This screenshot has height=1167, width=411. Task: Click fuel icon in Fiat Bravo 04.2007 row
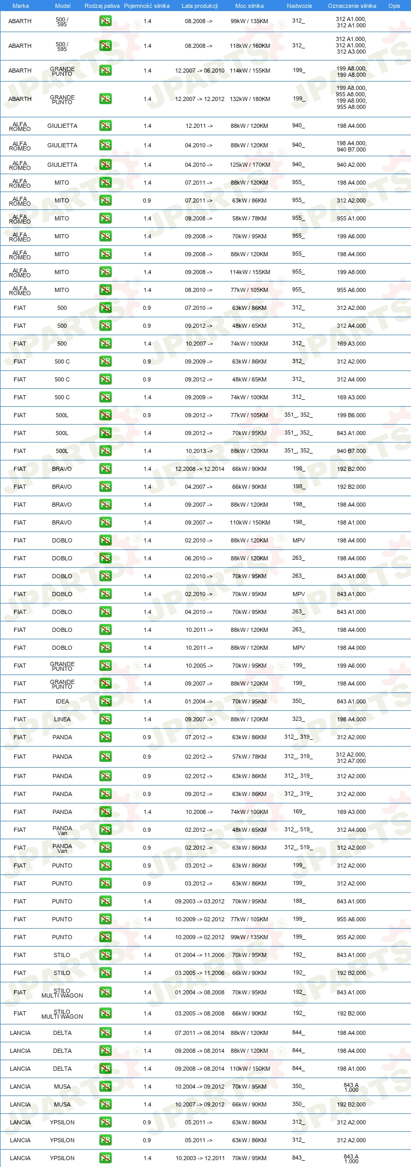click(105, 487)
